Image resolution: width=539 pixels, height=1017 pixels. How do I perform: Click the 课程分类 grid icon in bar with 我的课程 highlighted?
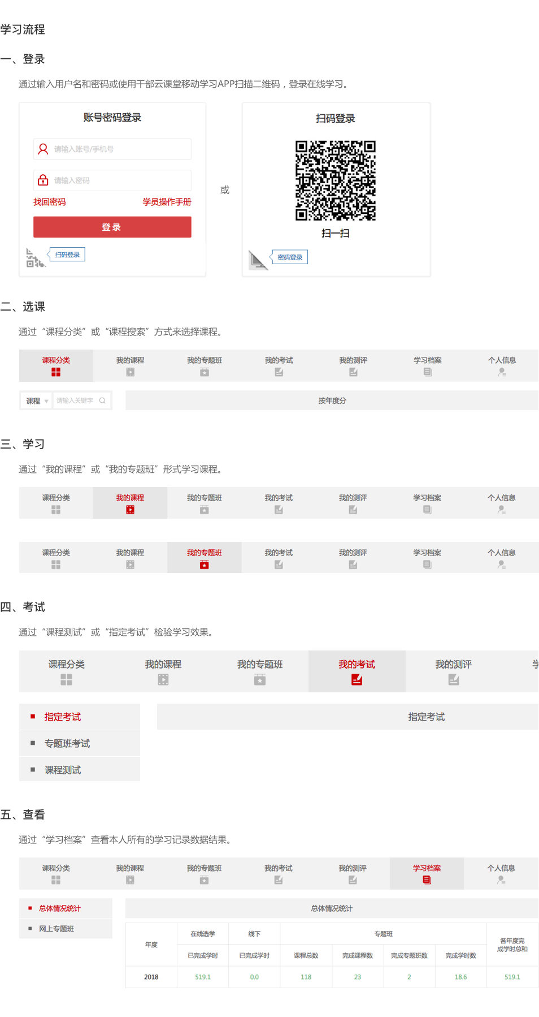[x=56, y=510]
